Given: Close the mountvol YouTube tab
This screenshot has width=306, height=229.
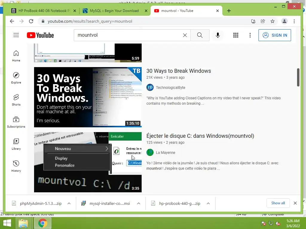Looking at the screenshot, I should [218, 11].
